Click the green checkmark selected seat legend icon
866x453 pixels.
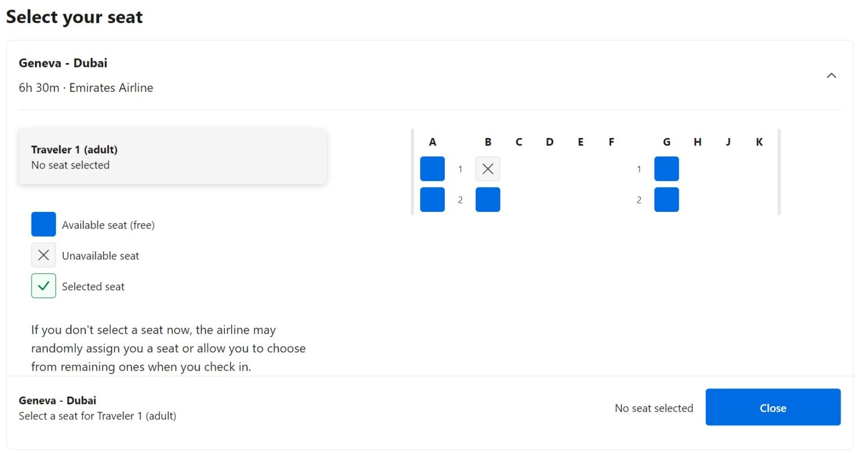(43, 286)
